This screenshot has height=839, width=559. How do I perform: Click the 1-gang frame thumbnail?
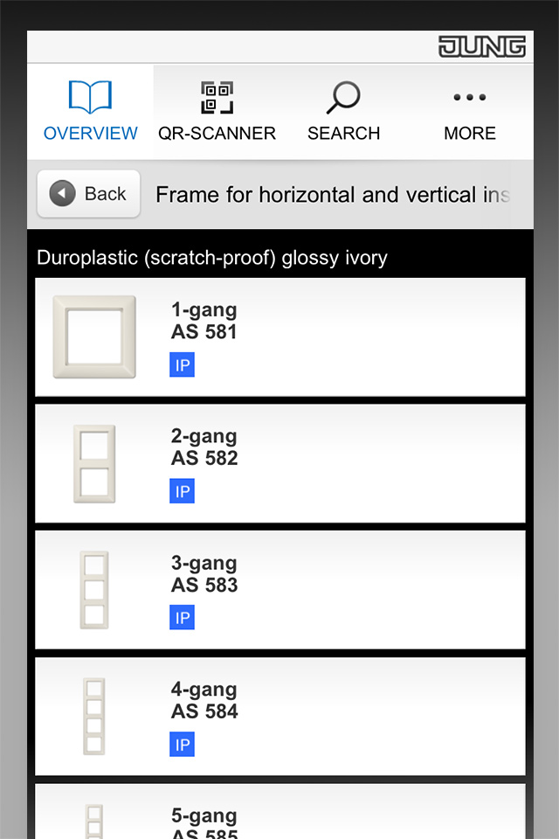pos(94,337)
